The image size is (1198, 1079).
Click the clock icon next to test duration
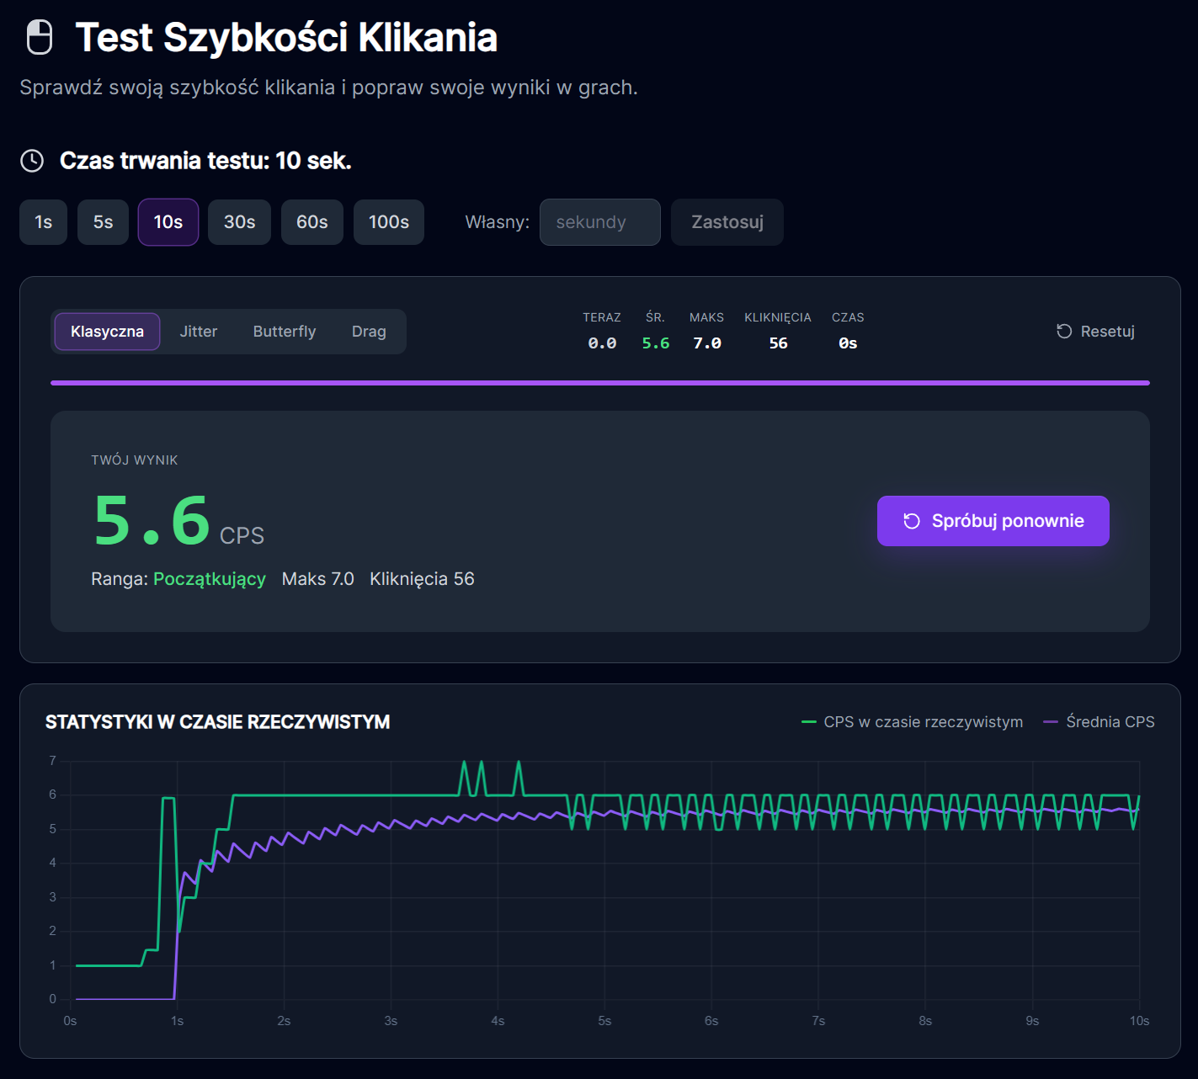click(x=32, y=161)
